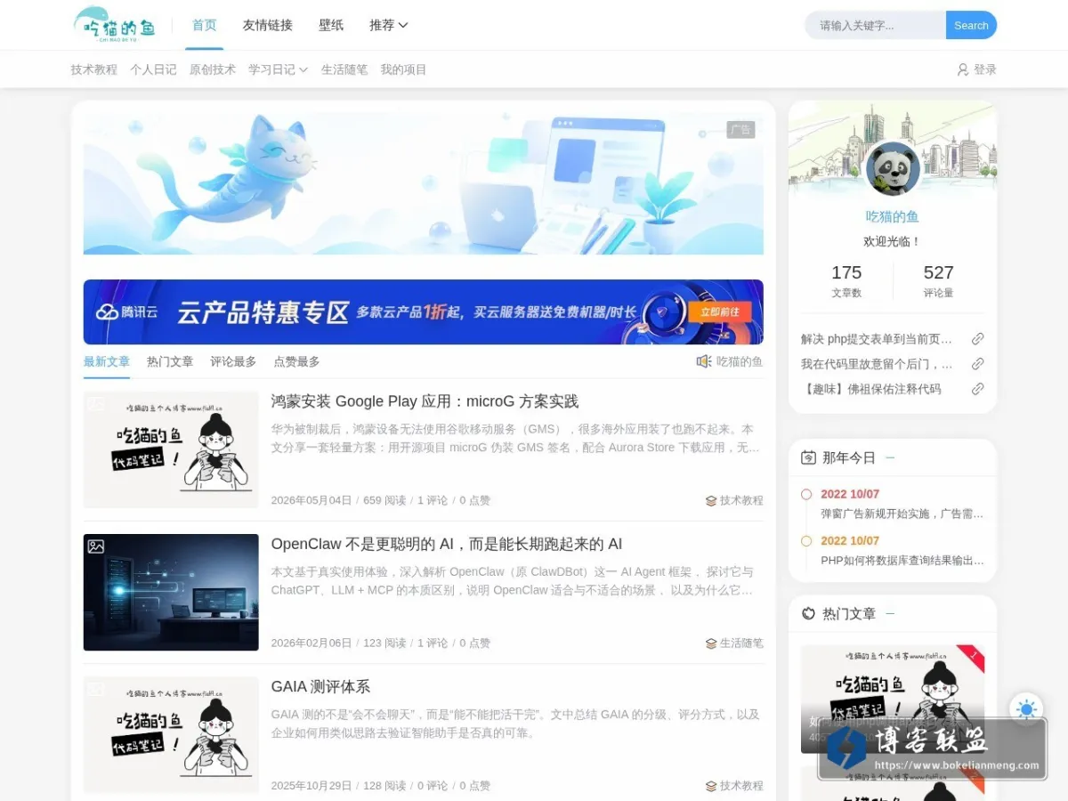The image size is (1068, 801).
Task: Click the calendar icon beside 那年今日
Action: coord(808,457)
